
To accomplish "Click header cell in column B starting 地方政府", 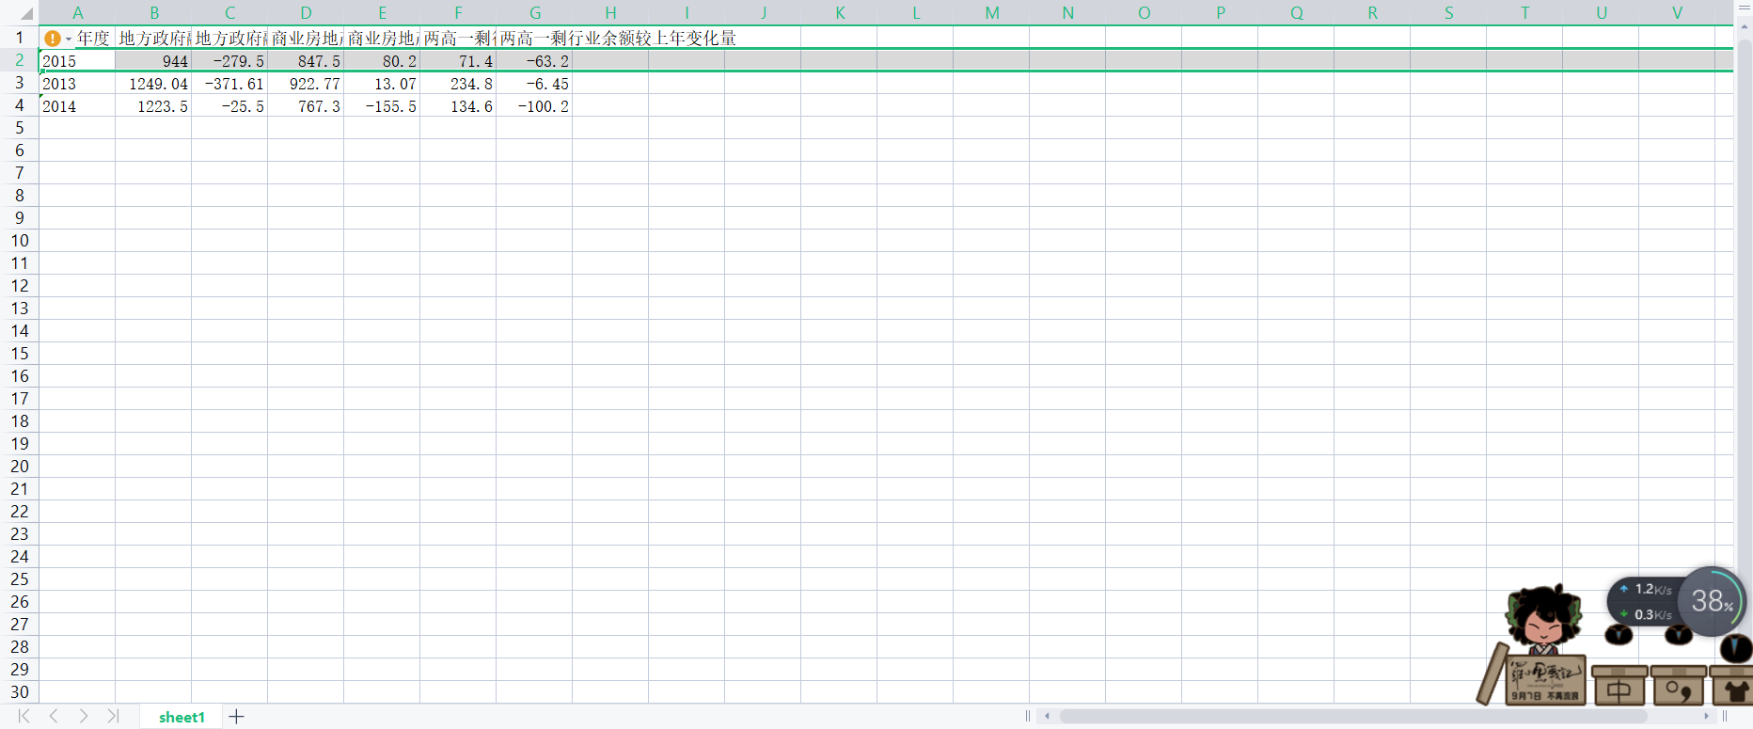I will [153, 39].
